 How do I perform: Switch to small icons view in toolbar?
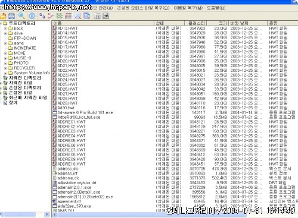tap(51, 16)
